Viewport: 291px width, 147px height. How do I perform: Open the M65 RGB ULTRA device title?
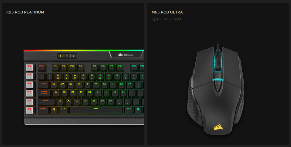(167, 12)
